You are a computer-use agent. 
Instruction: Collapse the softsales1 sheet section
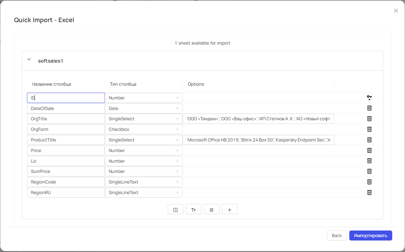29,59
